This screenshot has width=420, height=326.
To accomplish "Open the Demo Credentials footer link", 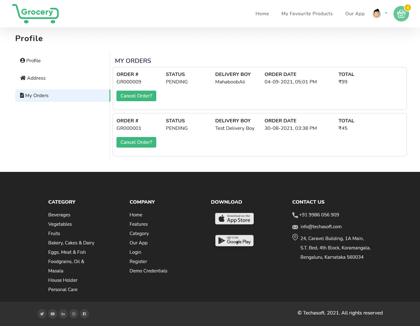I will pyautogui.click(x=149, y=271).
